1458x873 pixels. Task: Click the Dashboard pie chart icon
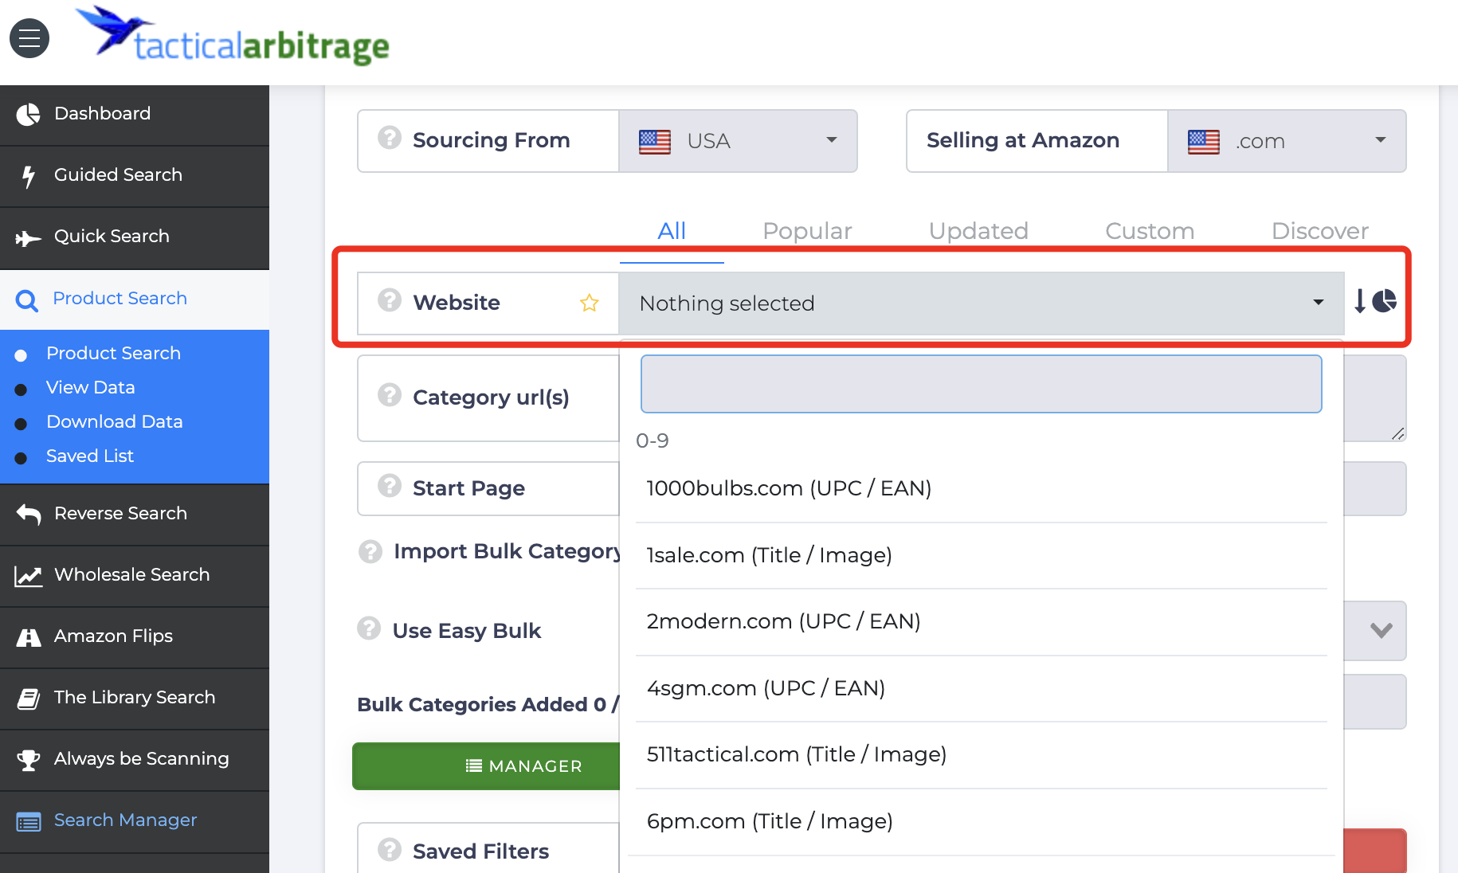point(29,115)
